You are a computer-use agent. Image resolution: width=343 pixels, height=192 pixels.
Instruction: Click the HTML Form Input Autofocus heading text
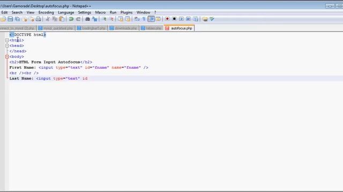coord(50,62)
